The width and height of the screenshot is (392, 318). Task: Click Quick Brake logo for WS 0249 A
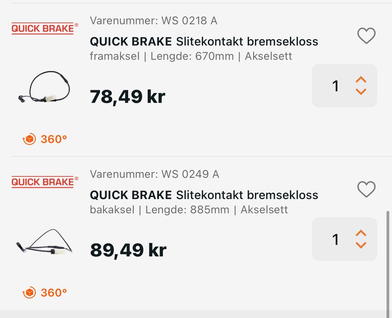pos(45,182)
